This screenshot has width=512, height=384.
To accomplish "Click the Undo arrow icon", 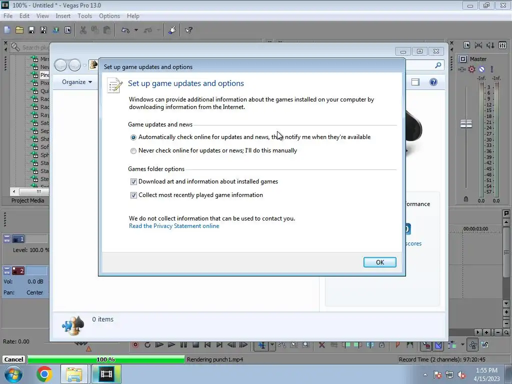I will 125,30.
